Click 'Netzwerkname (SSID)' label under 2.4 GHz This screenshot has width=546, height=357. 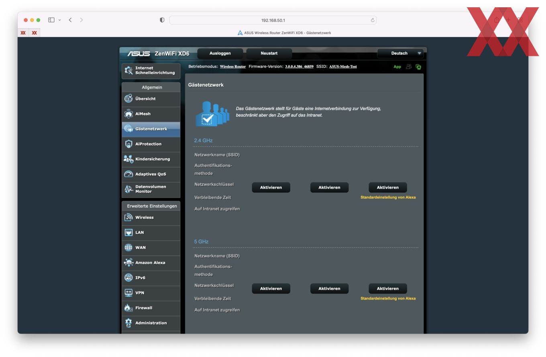point(217,155)
